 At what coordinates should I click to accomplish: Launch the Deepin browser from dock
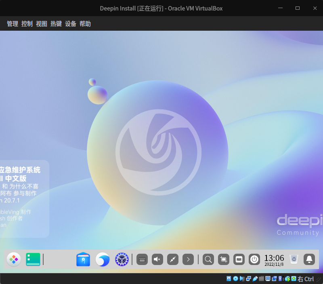point(103,259)
